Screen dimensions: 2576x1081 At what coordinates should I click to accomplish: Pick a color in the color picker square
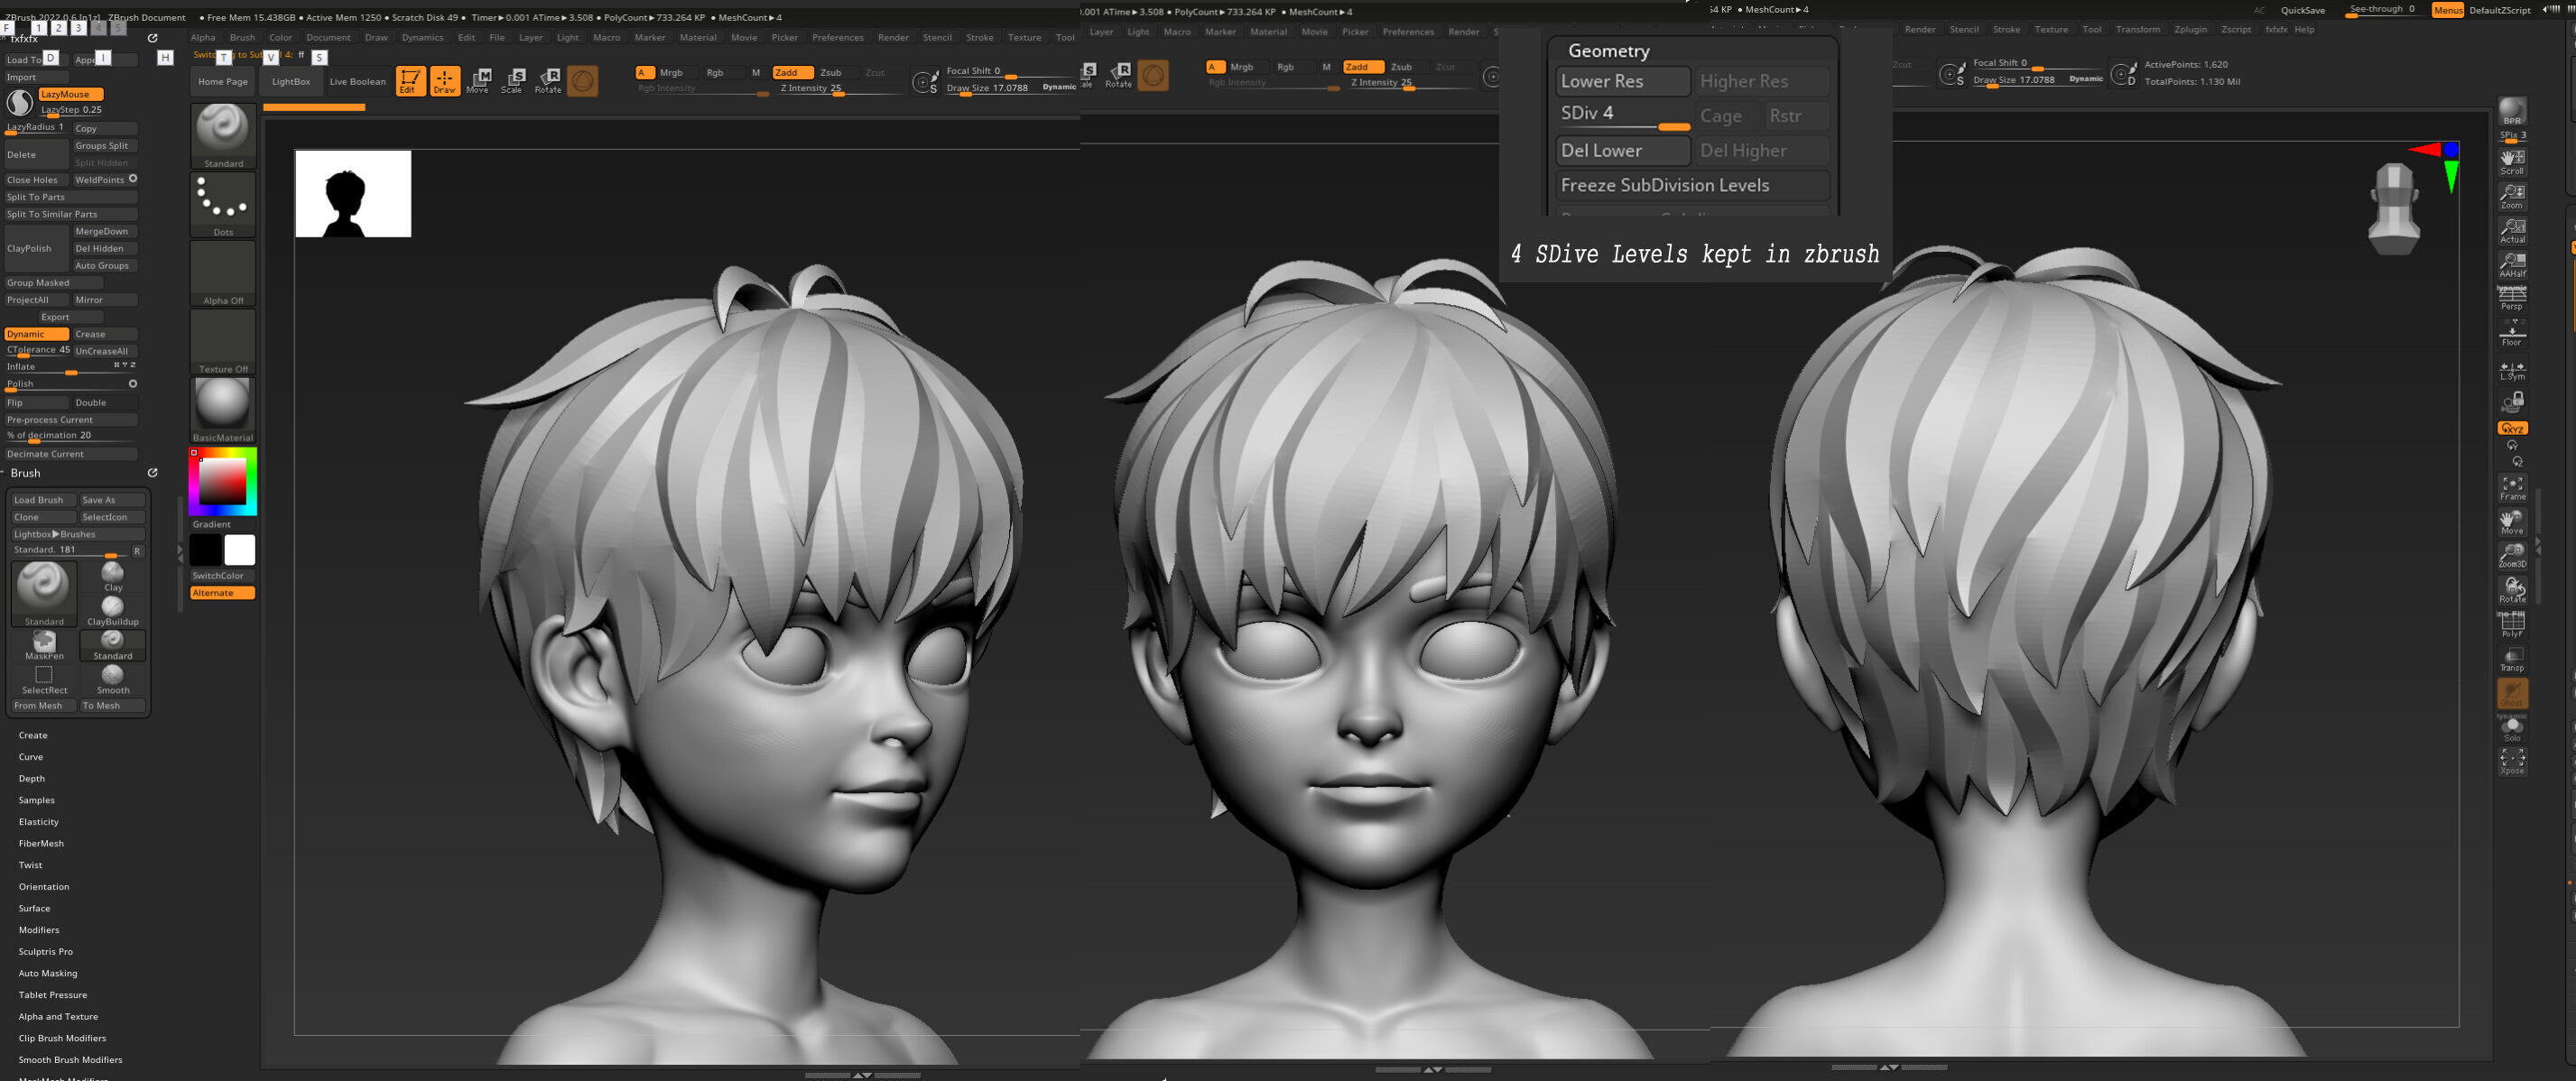click(223, 482)
